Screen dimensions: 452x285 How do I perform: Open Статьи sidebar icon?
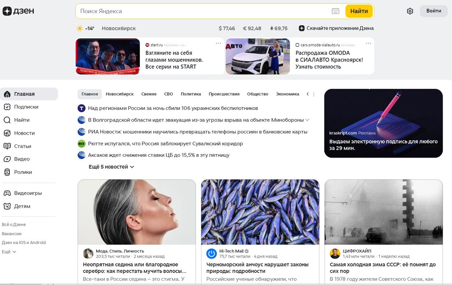point(7,146)
